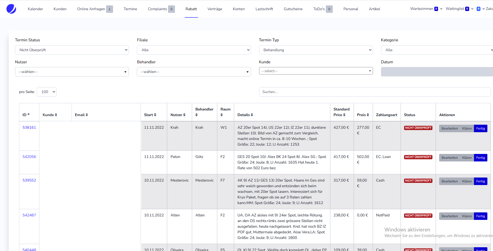Click Klären for appointment 539552
Image resolution: width=493 pixels, height=251 pixels.
467,181
